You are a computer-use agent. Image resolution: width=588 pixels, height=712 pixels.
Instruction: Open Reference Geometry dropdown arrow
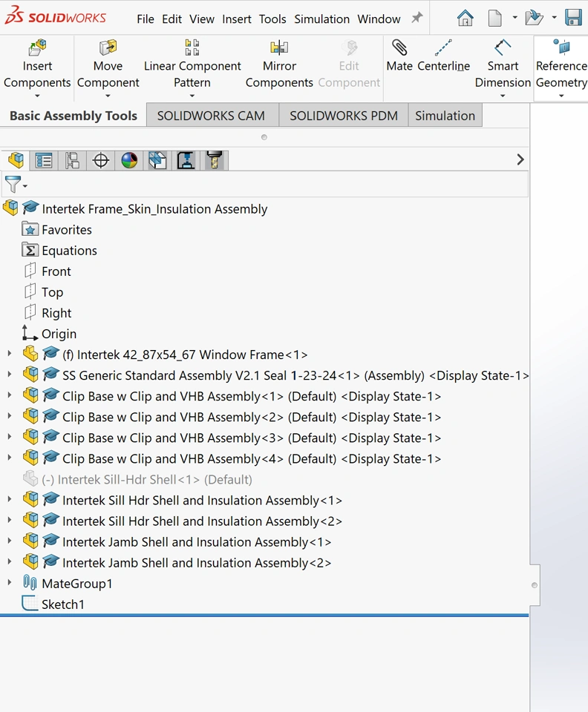[x=562, y=96]
